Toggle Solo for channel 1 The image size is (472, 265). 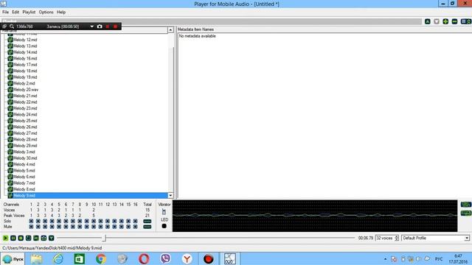[31, 221]
